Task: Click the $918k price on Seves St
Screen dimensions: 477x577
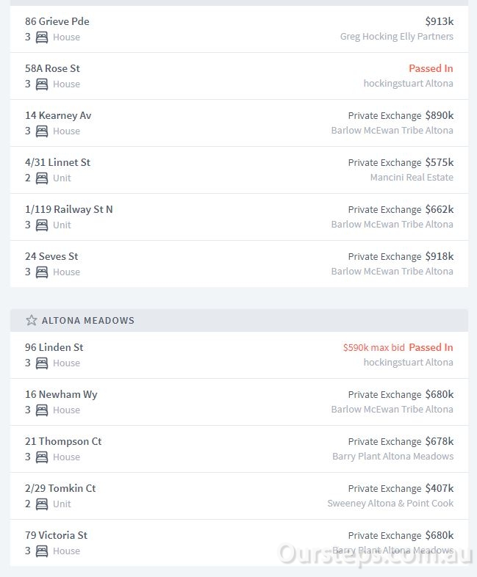Action: click(x=440, y=256)
